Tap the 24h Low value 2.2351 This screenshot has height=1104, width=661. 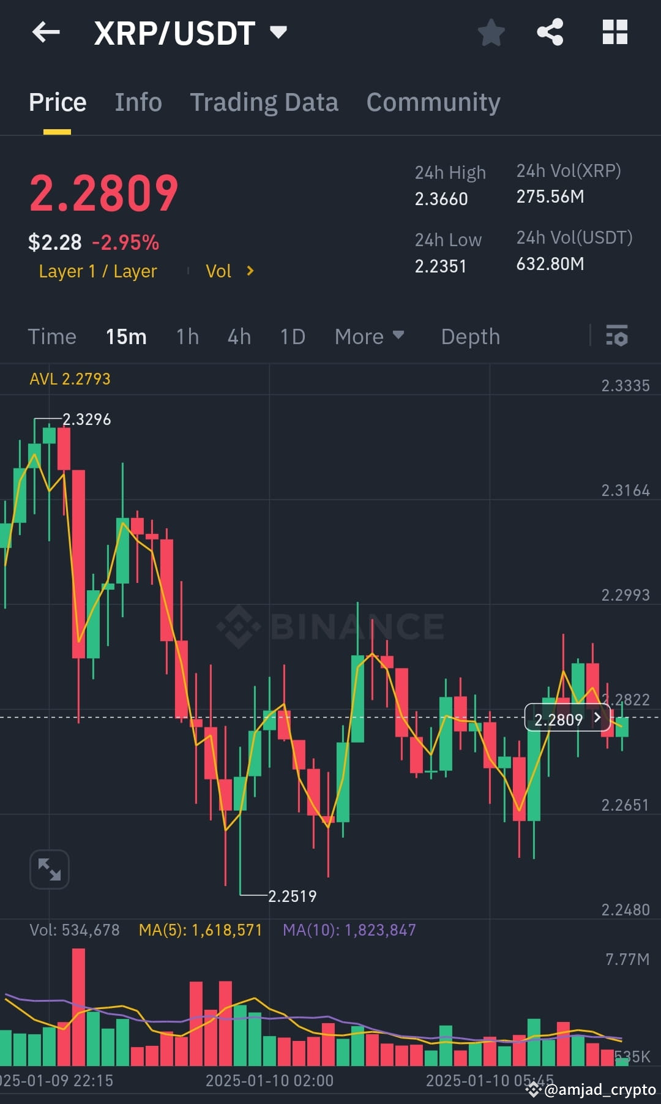tap(441, 266)
